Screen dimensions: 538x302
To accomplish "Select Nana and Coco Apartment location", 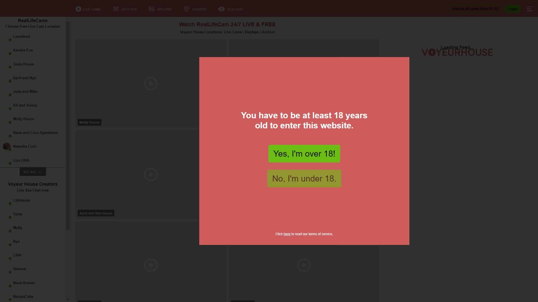I will click(35, 133).
